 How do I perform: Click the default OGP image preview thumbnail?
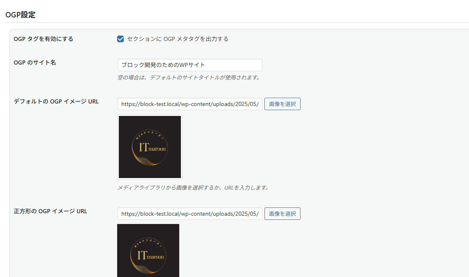point(150,147)
